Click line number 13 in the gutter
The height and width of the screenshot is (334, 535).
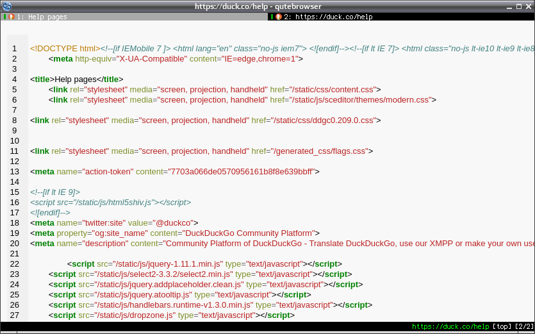pyautogui.click(x=14, y=171)
